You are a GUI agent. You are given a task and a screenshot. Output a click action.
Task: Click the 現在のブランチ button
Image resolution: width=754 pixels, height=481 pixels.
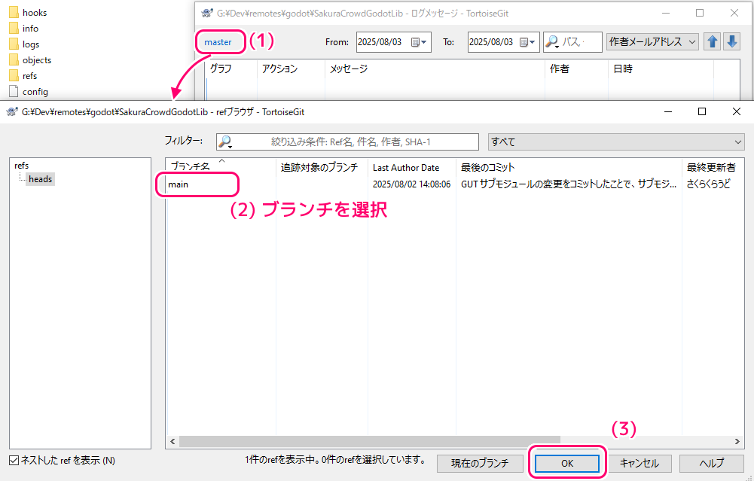[481, 463]
